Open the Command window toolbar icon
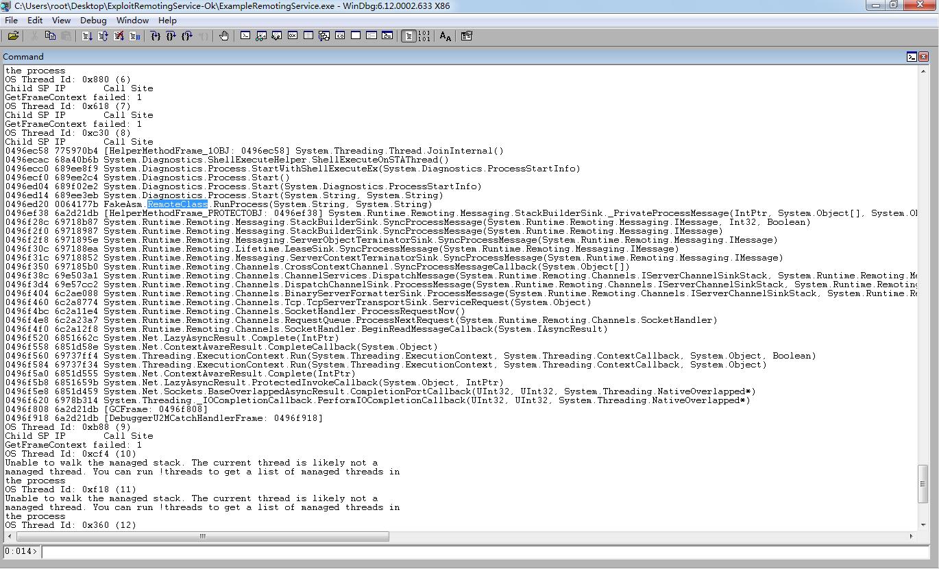 (245, 36)
